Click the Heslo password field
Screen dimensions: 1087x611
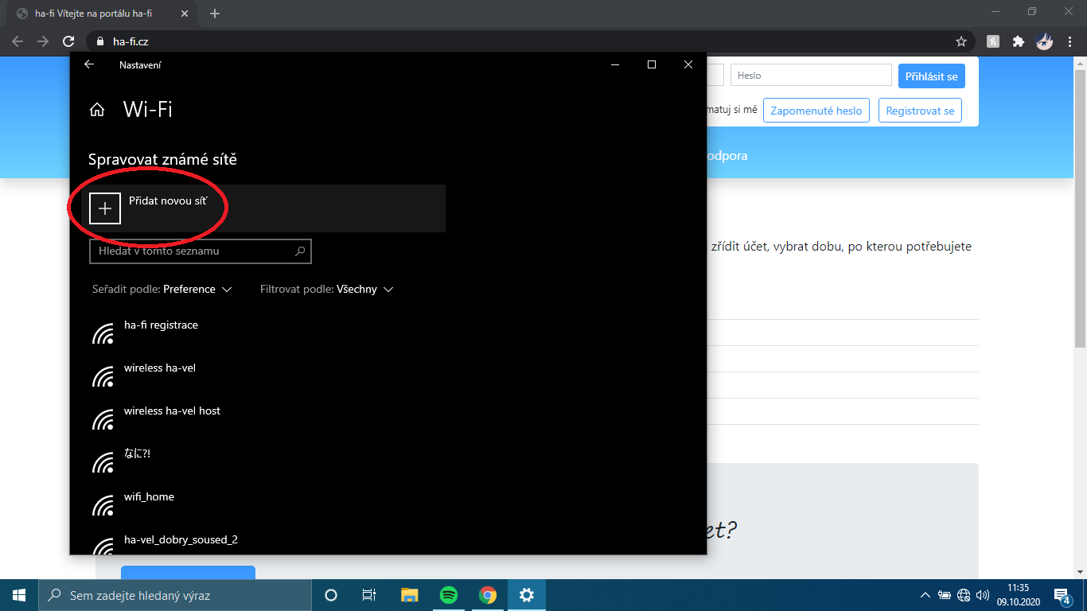[x=811, y=76]
